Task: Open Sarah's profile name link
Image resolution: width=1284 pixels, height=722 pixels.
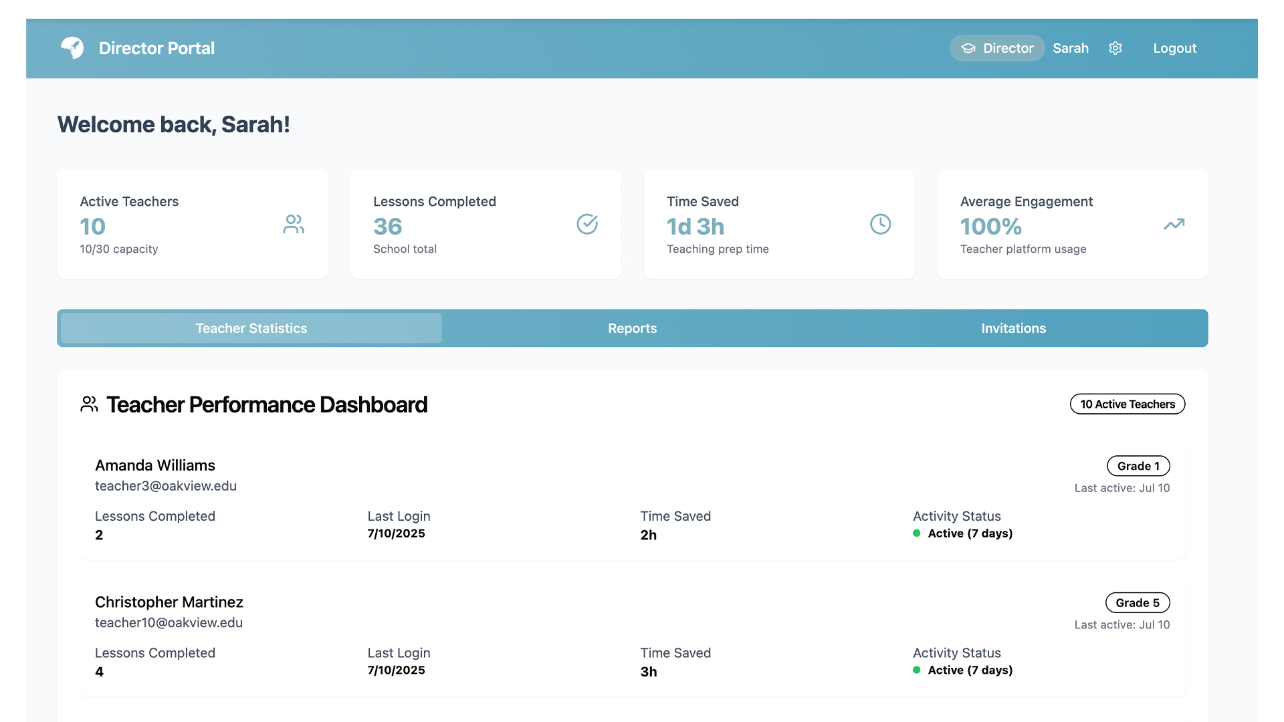Action: (1071, 47)
